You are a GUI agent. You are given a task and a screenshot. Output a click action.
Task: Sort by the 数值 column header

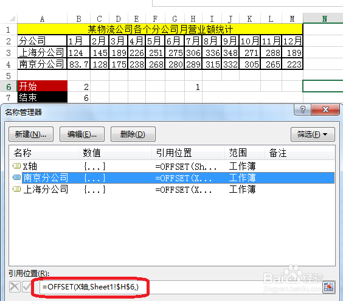point(116,153)
